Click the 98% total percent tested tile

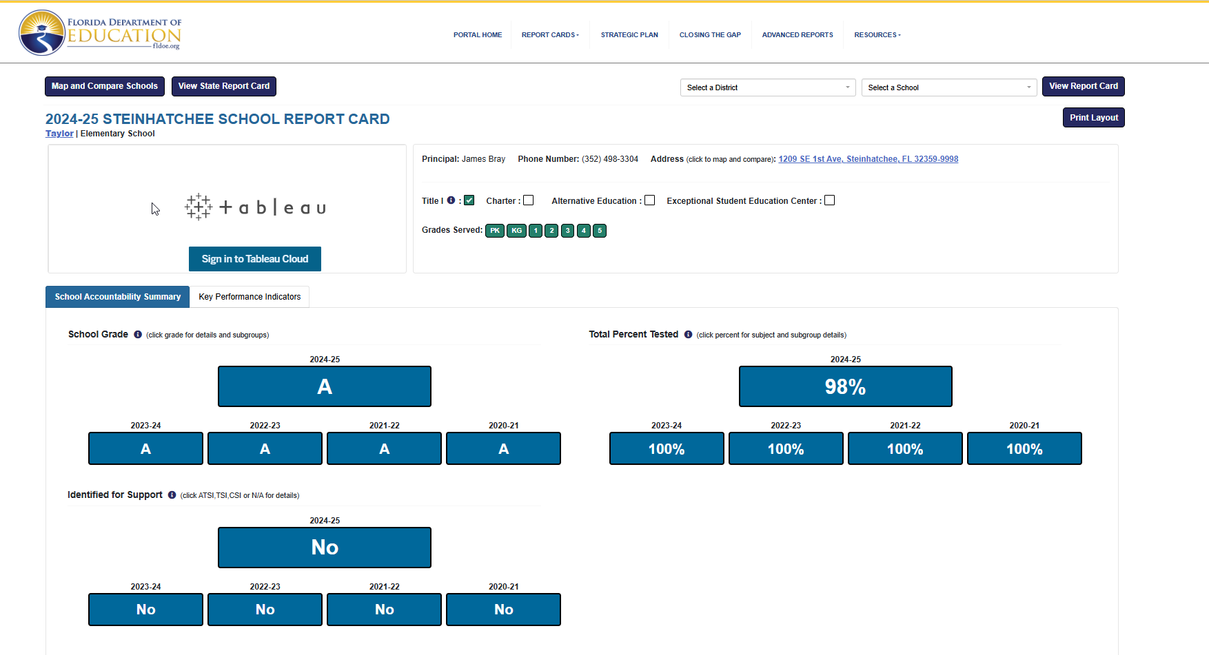[845, 386]
